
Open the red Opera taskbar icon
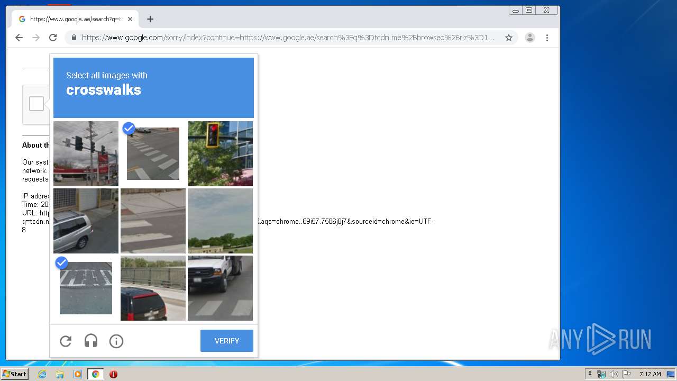click(113, 374)
